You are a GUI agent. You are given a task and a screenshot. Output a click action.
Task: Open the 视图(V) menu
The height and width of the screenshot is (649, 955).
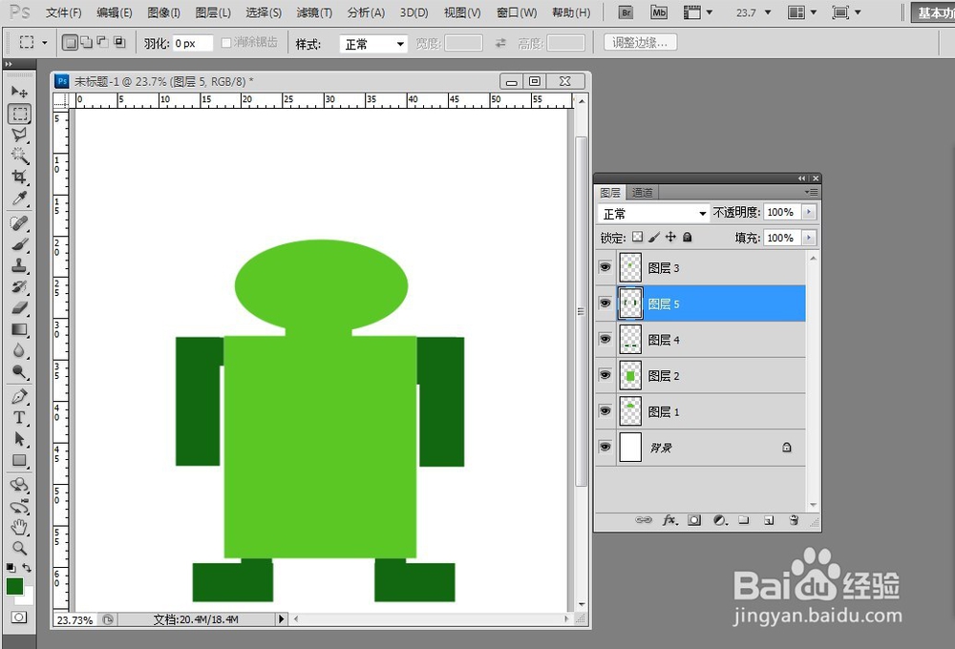tap(462, 12)
